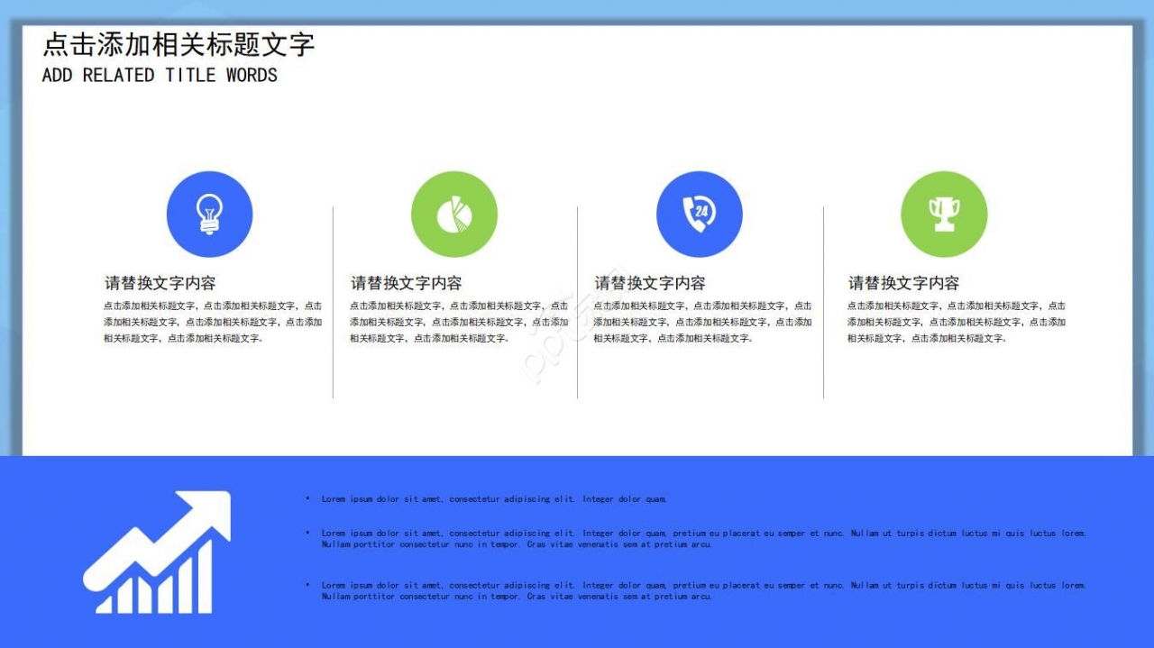Click the first Lorem ipsum bullet point
1154x648 pixels.
(496, 498)
